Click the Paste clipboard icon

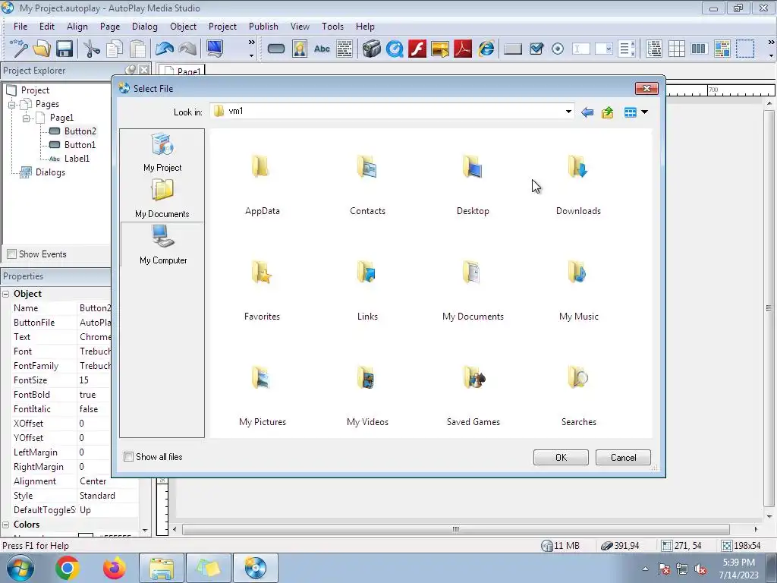click(137, 49)
